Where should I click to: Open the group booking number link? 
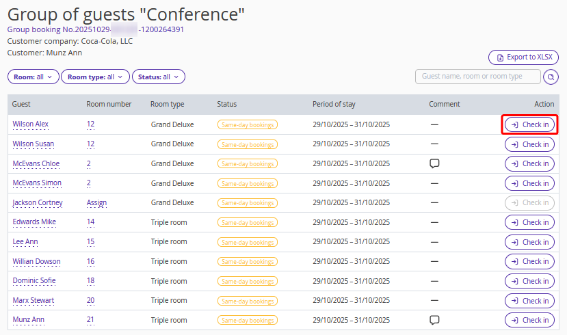96,29
